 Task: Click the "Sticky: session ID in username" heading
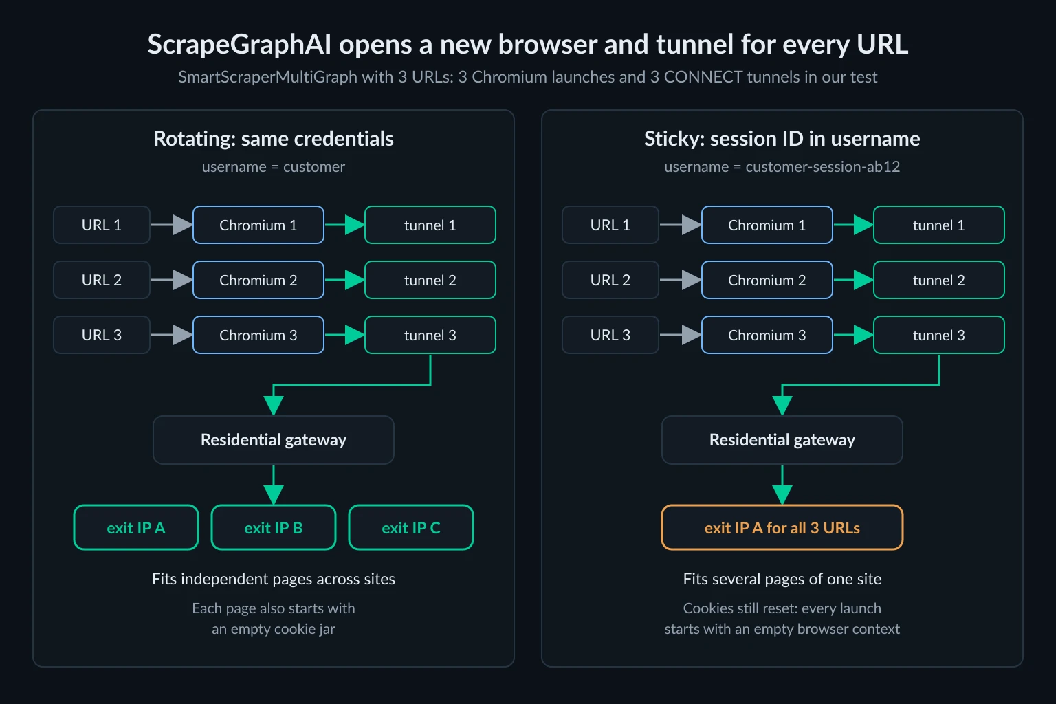point(782,139)
